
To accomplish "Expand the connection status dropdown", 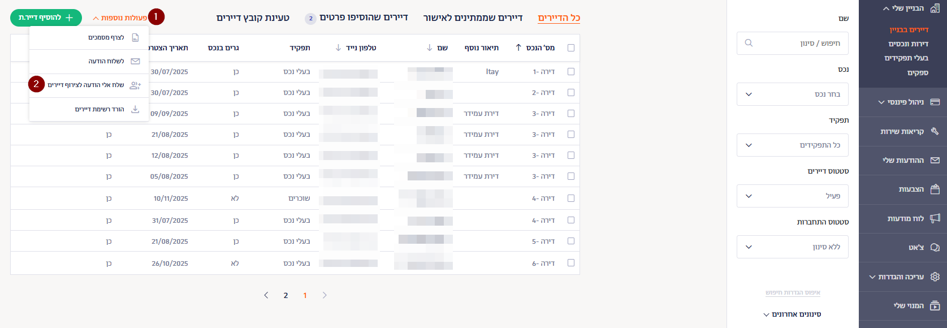I will click(792, 247).
